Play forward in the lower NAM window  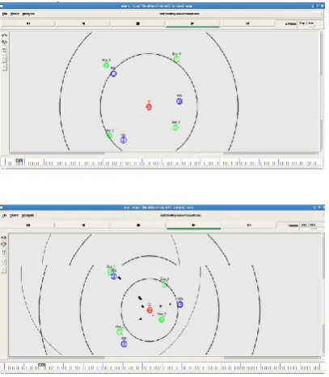tap(193, 225)
